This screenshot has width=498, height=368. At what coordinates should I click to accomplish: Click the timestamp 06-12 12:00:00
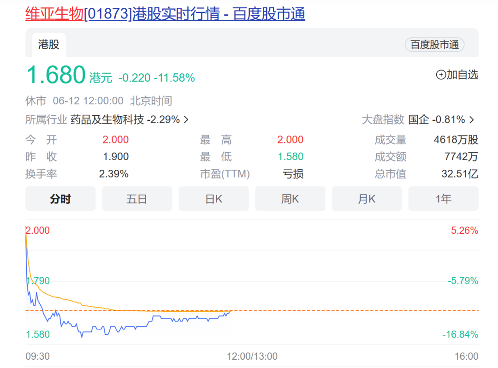click(x=88, y=101)
